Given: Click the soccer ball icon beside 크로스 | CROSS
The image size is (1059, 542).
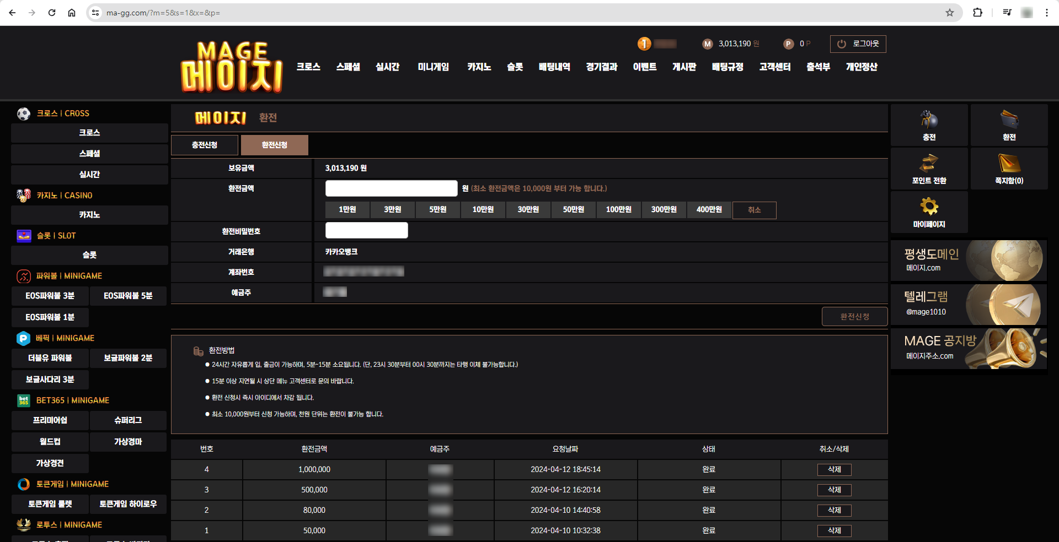Looking at the screenshot, I should pyautogui.click(x=24, y=113).
